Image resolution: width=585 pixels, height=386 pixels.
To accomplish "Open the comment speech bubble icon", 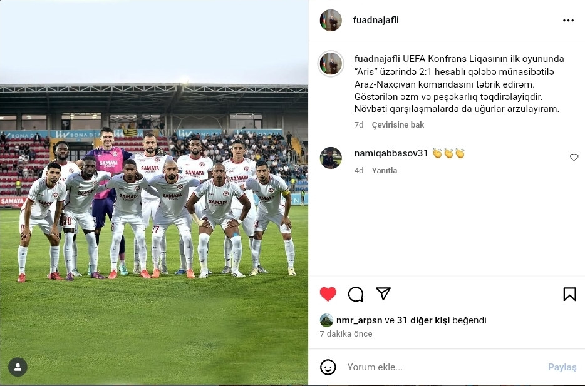I will [x=356, y=294].
